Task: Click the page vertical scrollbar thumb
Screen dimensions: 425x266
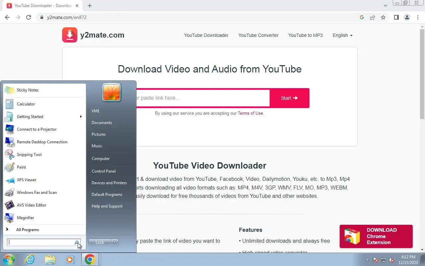Action: coord(422,74)
